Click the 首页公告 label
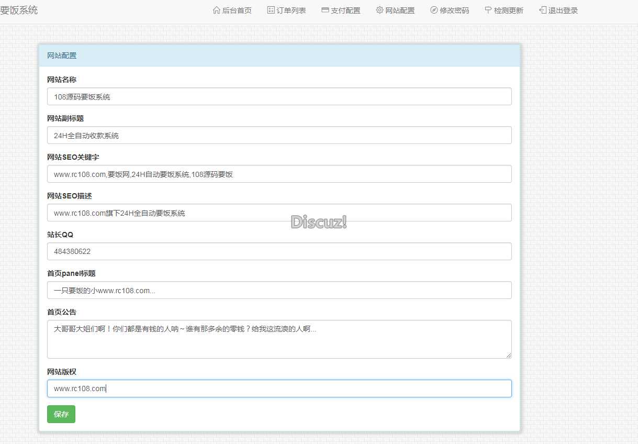The height and width of the screenshot is (444, 638). pyautogui.click(x=62, y=312)
